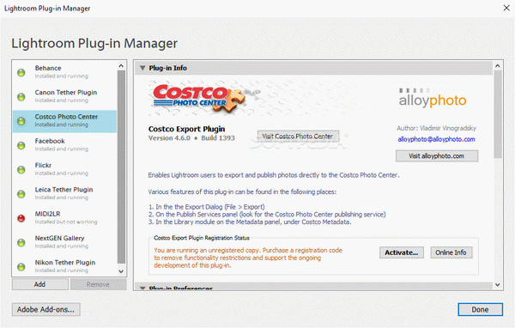Click the unregistered copy warning text
The image size is (515, 328).
(248, 258)
